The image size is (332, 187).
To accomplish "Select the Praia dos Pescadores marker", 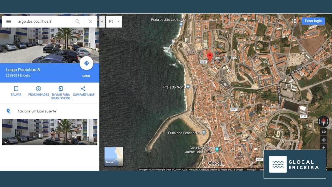I will coord(204,132).
